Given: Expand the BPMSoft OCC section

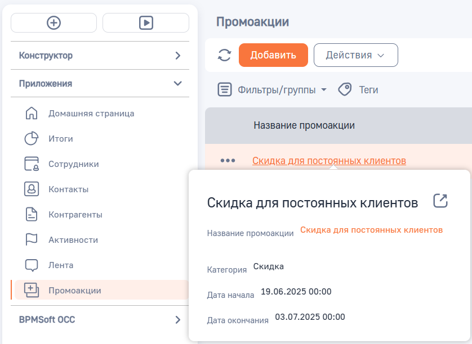Looking at the screenshot, I should click(177, 320).
